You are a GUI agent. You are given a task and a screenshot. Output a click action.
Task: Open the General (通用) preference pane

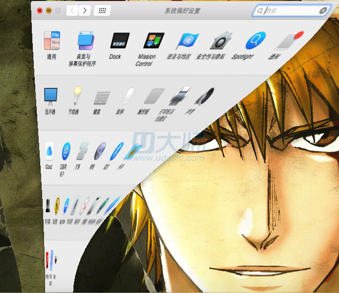tap(51, 42)
